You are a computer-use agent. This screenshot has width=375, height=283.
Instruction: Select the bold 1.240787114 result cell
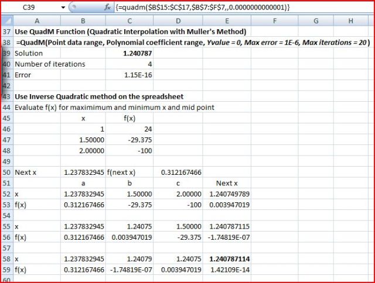[225, 259]
